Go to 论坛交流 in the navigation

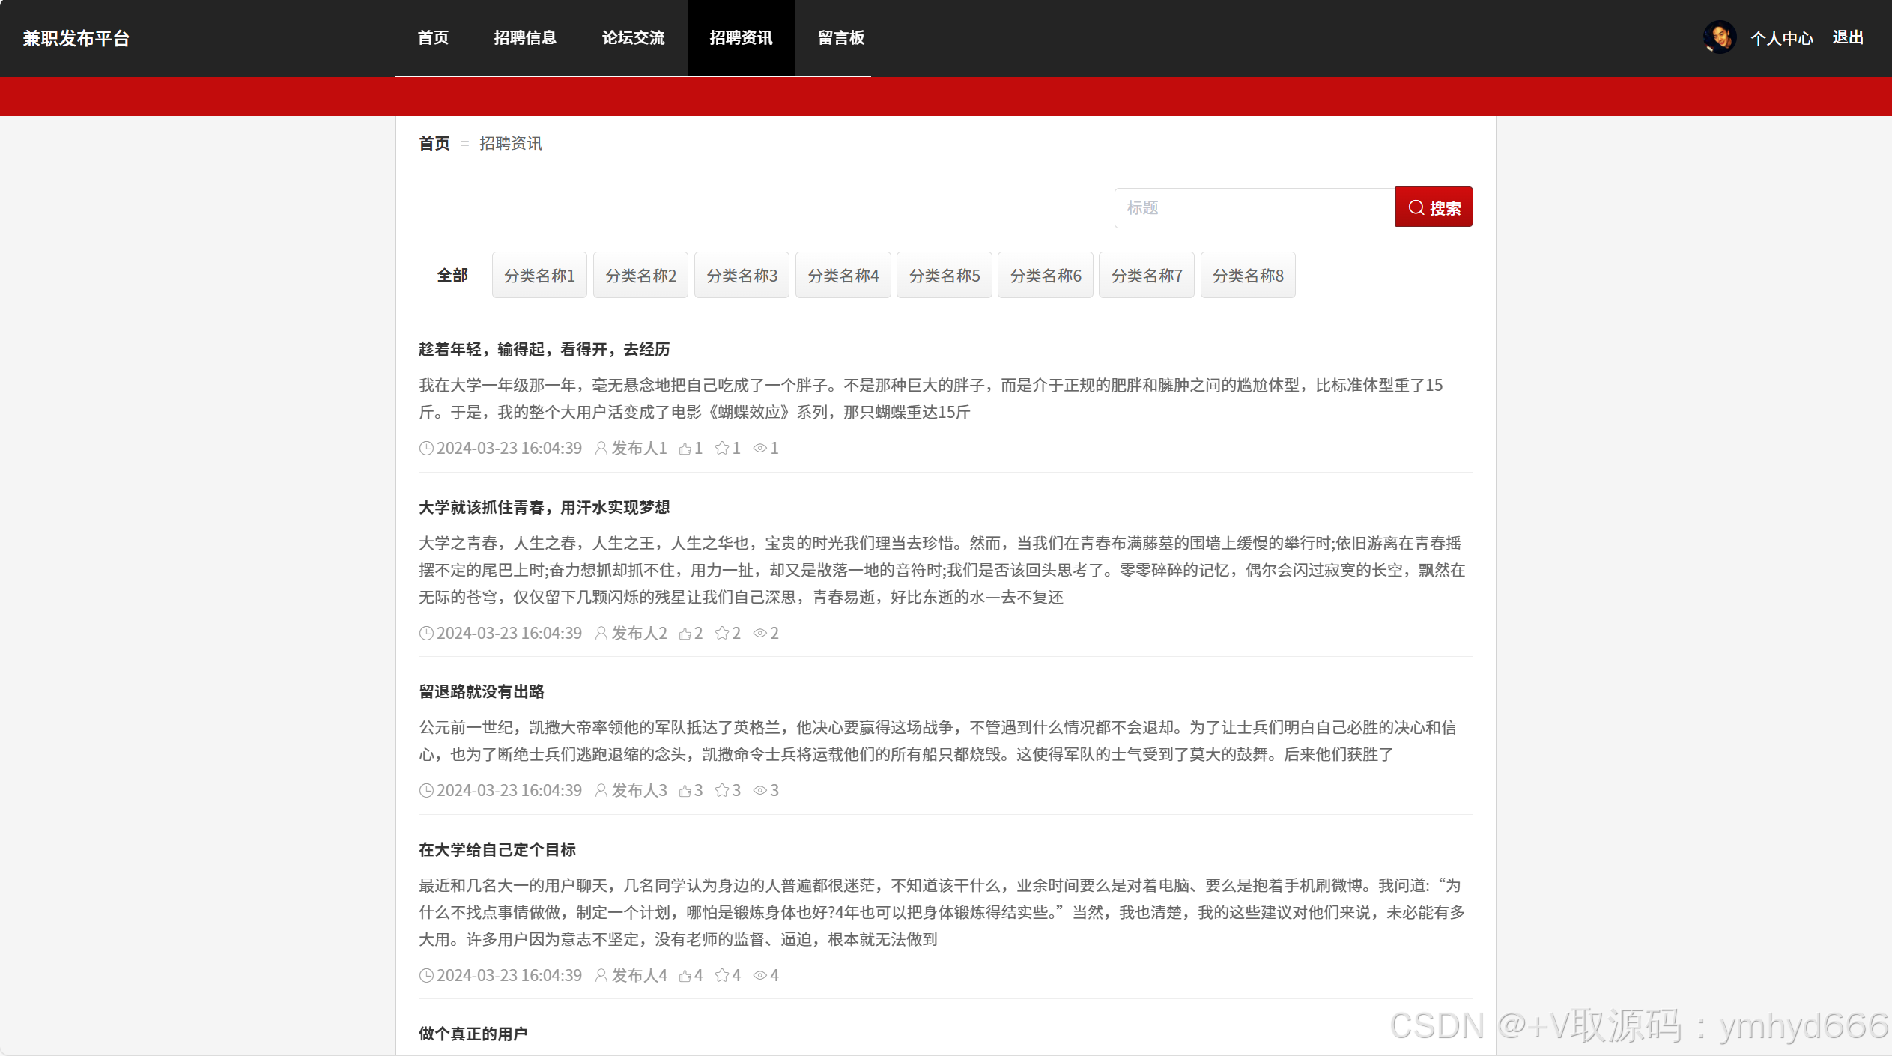633,38
